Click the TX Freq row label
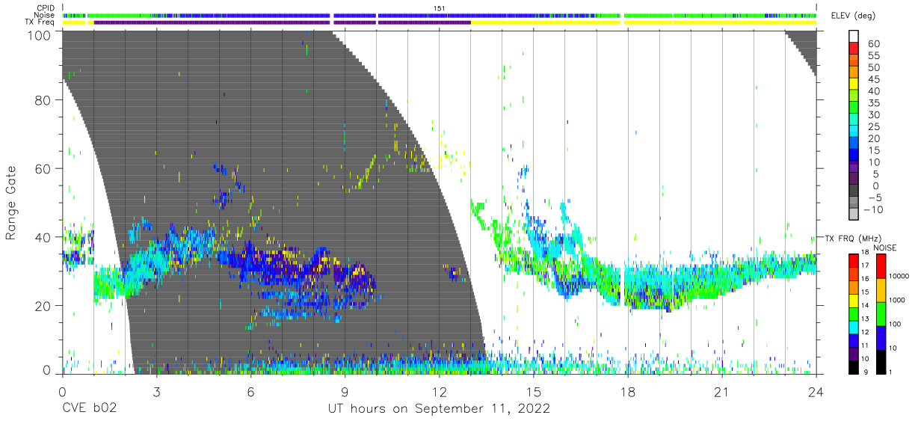This screenshot has width=918, height=424. coord(41,22)
